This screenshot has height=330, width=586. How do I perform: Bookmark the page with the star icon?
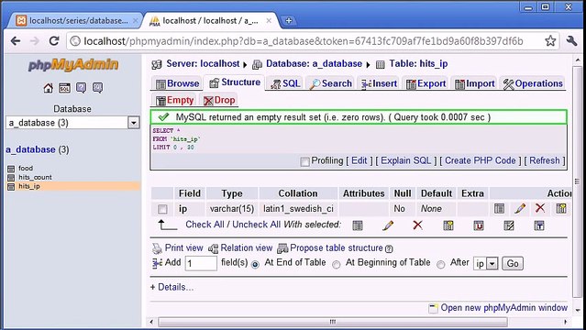(550, 40)
